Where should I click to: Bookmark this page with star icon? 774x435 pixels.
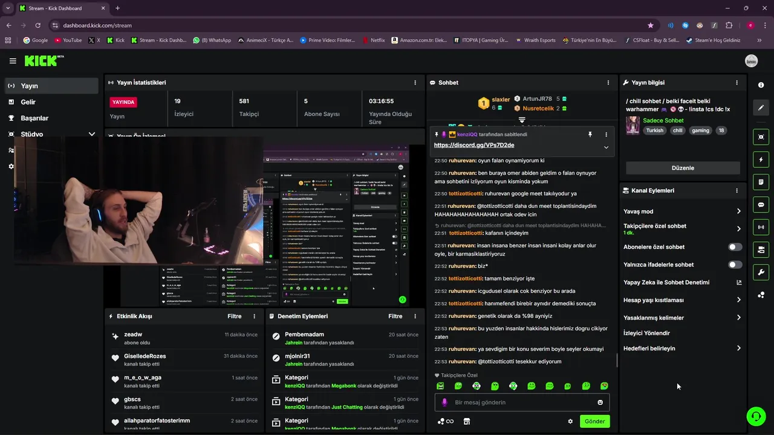point(651,25)
